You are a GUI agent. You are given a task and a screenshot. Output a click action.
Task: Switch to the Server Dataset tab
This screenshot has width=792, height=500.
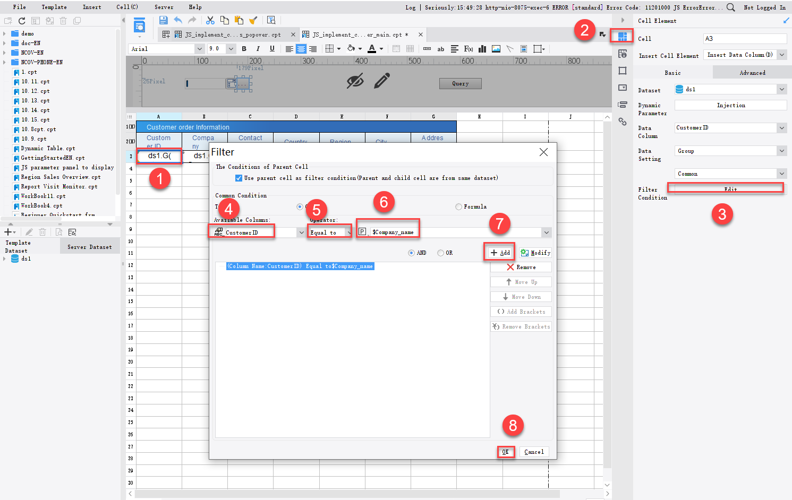click(89, 247)
